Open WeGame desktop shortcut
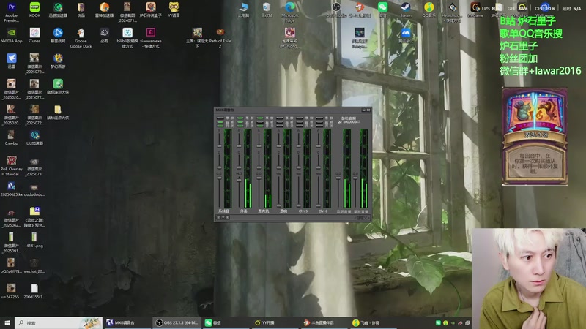Image resolution: width=586 pixels, height=329 pixels. click(475, 10)
